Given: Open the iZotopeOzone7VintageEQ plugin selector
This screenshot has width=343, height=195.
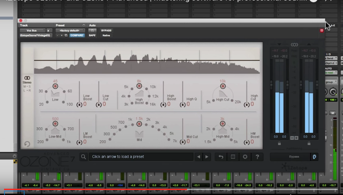Looking at the screenshot, I should 36,35.
